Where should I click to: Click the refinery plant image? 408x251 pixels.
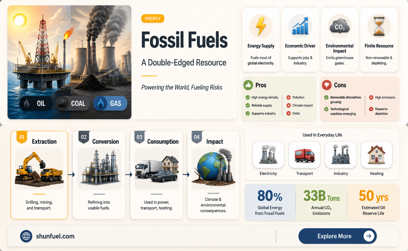click(99, 169)
